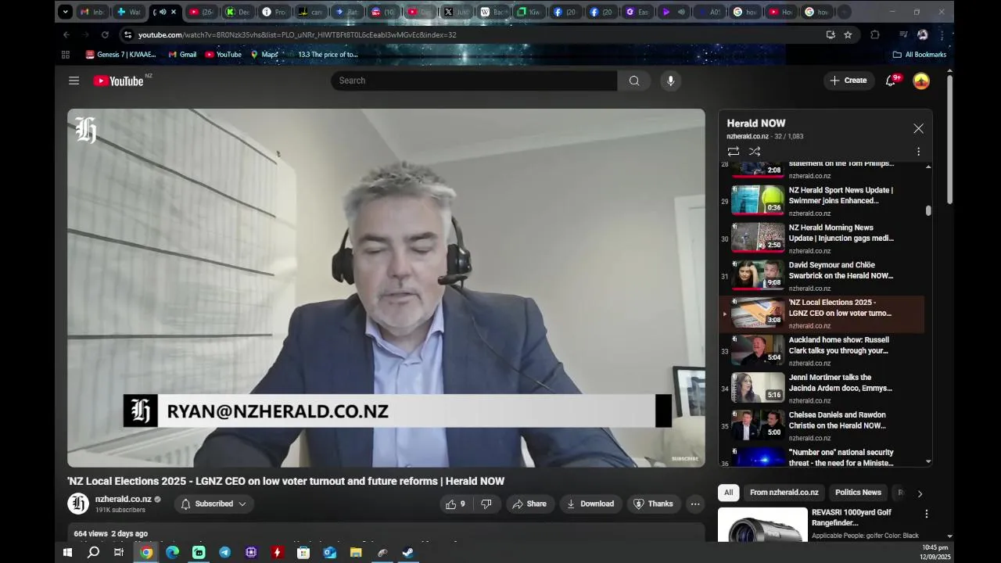The width and height of the screenshot is (1001, 563).
Task: Open Chrome extensions puzzle icon
Action: click(x=875, y=34)
